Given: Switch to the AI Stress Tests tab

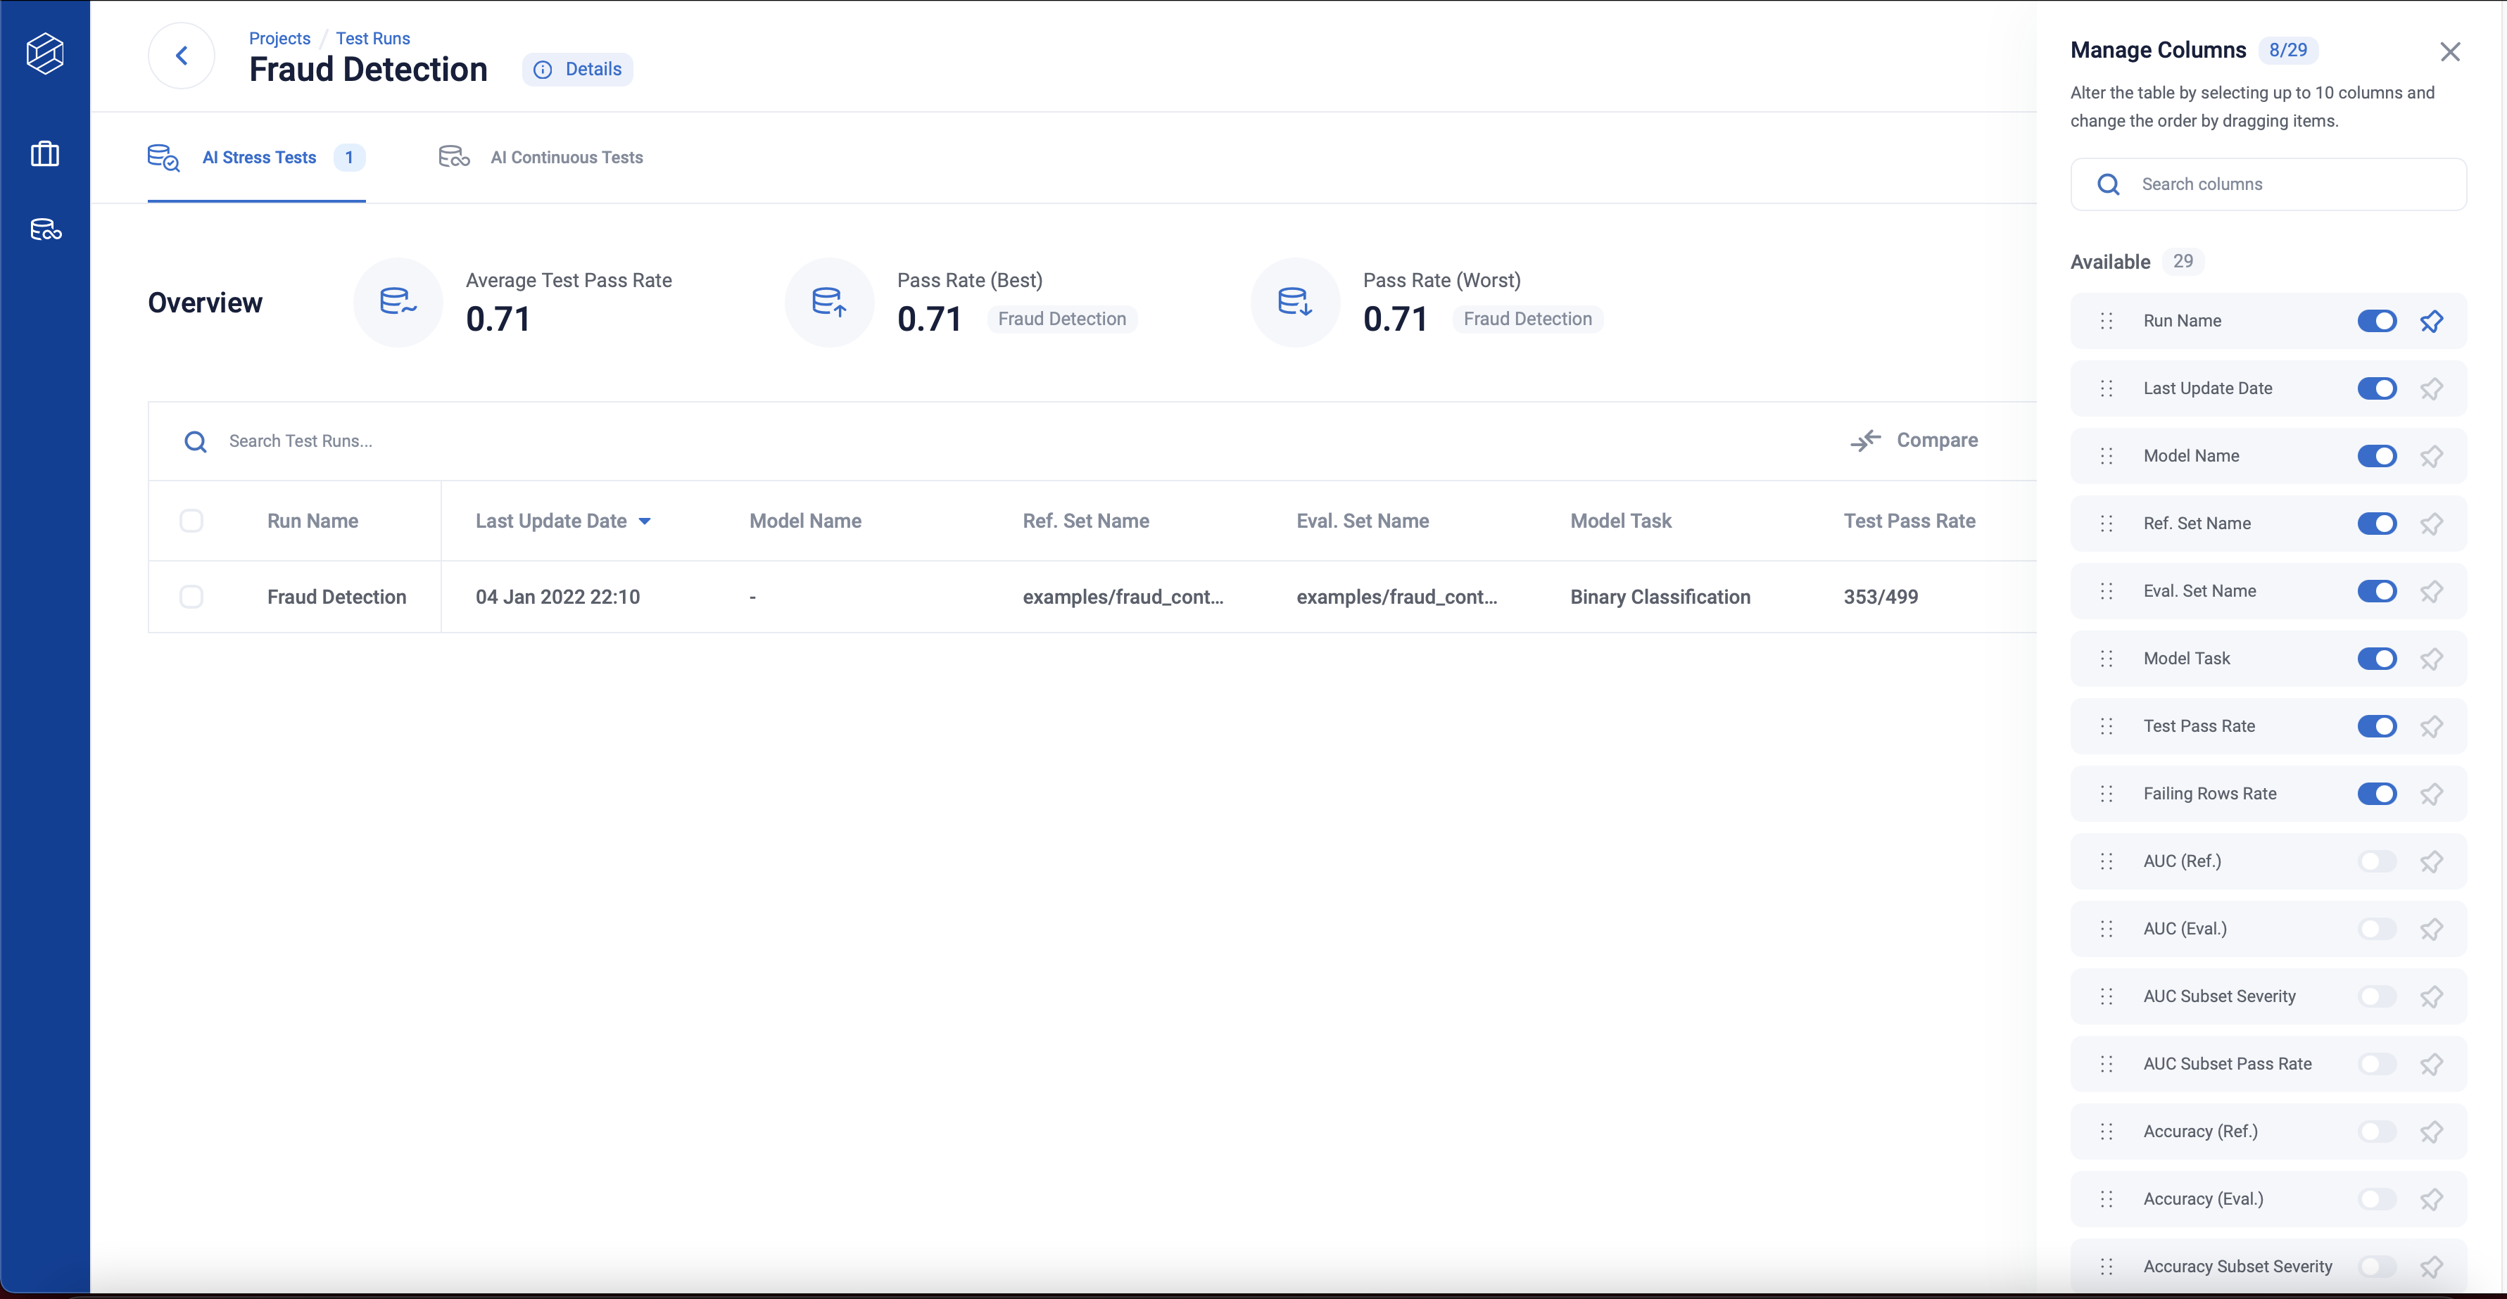Looking at the screenshot, I should [257, 158].
